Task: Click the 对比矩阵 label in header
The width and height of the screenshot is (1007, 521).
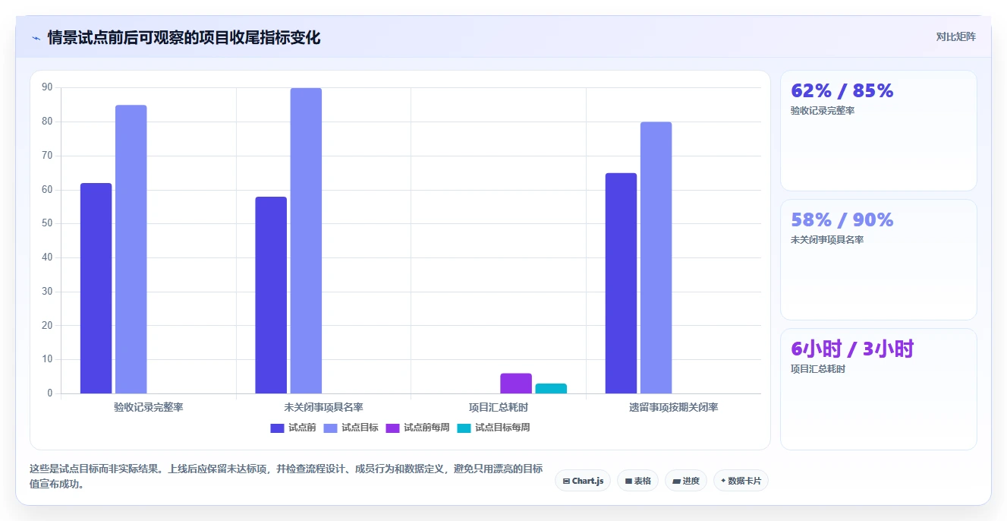Action: (x=955, y=36)
